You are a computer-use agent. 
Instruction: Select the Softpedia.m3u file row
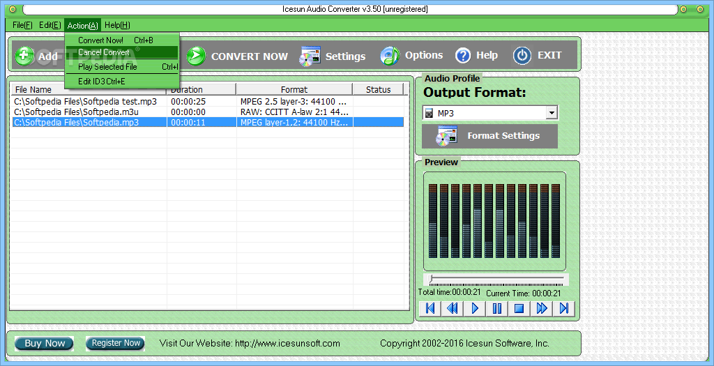pos(208,112)
